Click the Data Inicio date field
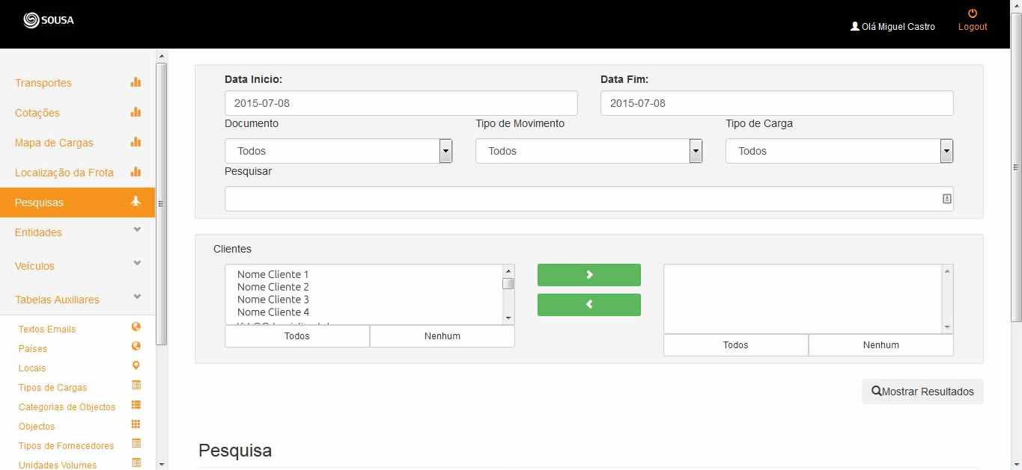1022x470 pixels. pos(401,103)
